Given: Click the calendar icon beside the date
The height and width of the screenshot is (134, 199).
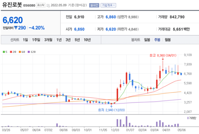Looking at the screenshot, I should click(x=48, y=5).
